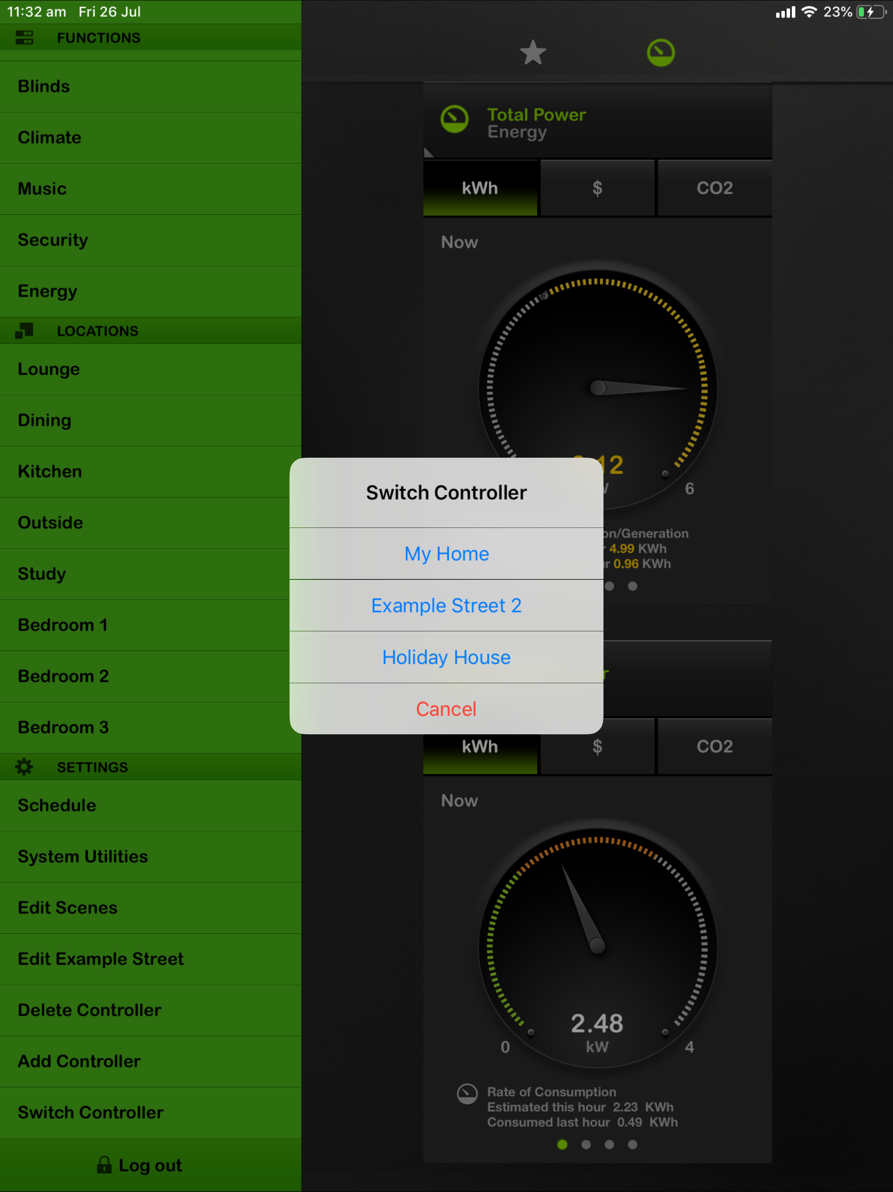Tap the Wi-Fi status icon
Screen dimensions: 893x1192
(x=808, y=12)
